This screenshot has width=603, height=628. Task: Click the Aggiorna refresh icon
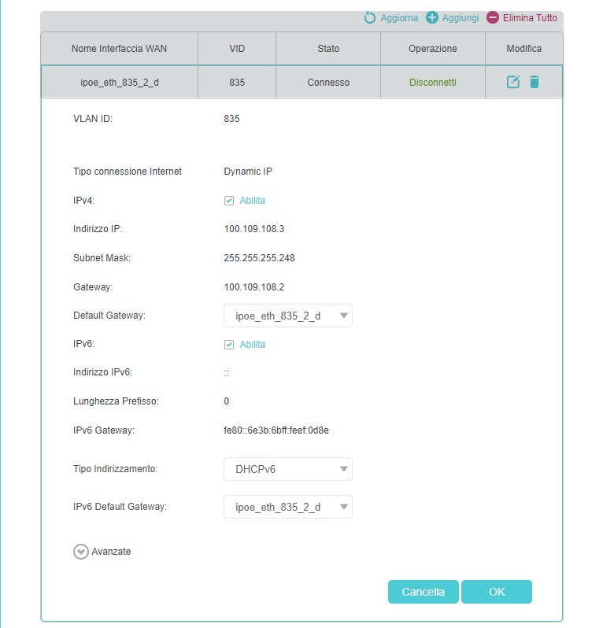[370, 17]
